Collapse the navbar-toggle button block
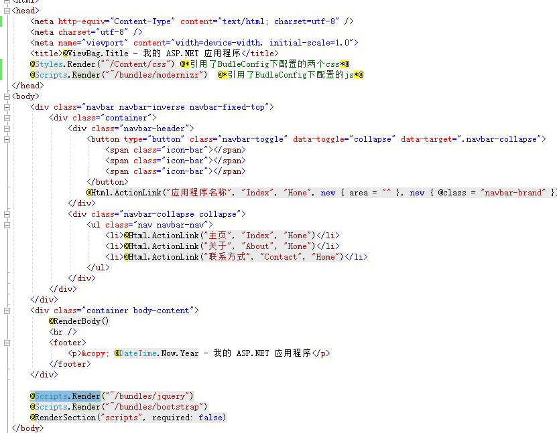 coord(7,139)
